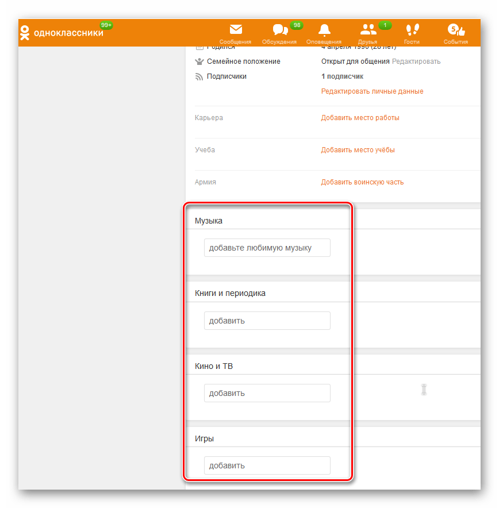499x508 pixels.
Task: Click the добавьте любимую музыку field
Action: coord(267,248)
